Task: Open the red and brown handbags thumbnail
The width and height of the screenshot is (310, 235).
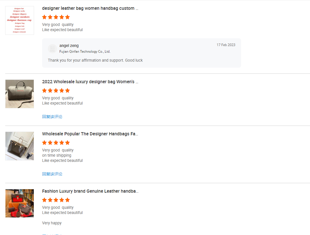Action: pos(20,203)
